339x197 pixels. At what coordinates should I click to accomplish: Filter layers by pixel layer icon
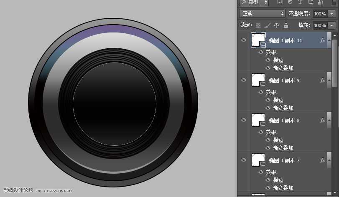[280, 2]
